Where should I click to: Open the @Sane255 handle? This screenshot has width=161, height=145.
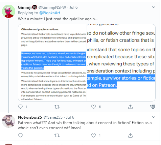pyautogui.click(x=53, y=117)
